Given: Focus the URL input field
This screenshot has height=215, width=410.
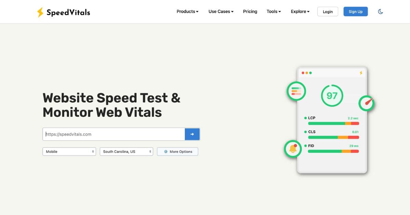Looking at the screenshot, I should pos(114,134).
